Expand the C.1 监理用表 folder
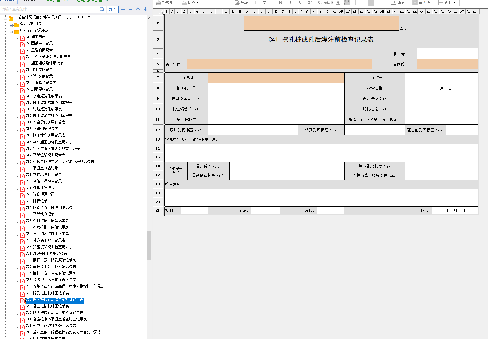The height and width of the screenshot is (339, 488). pos(11,25)
